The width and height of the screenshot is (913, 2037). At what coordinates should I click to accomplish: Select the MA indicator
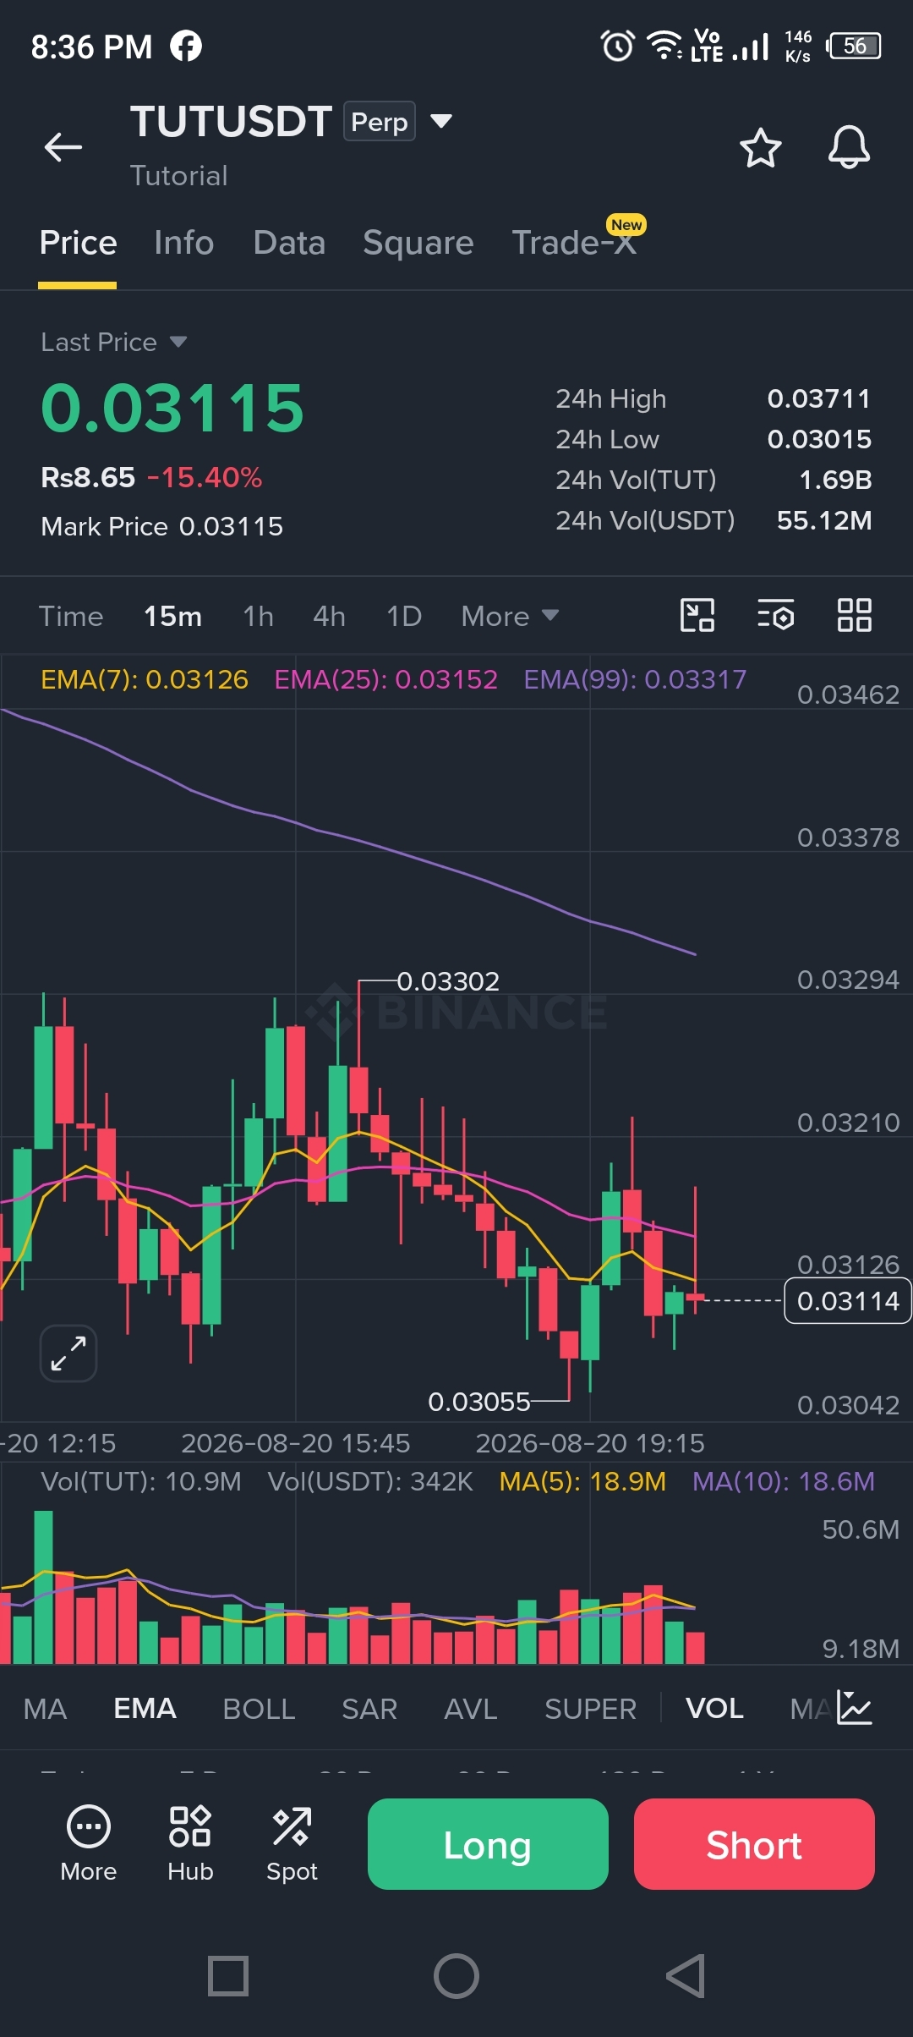[45, 1709]
